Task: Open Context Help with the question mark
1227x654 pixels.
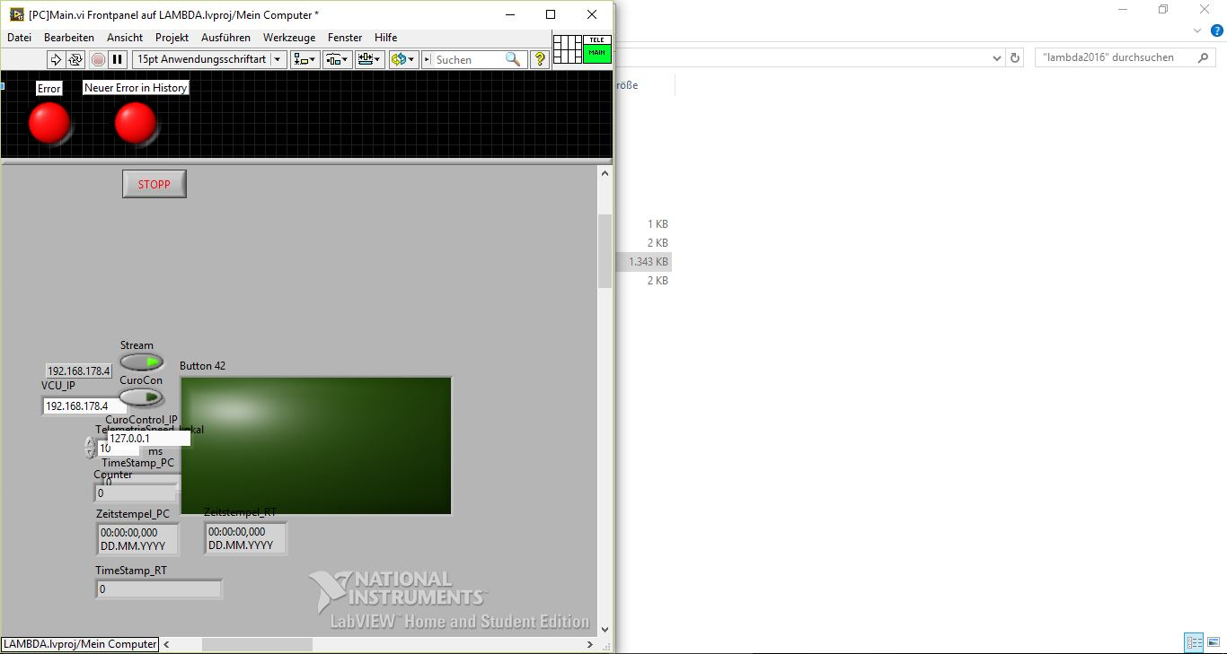Action: tap(539, 59)
